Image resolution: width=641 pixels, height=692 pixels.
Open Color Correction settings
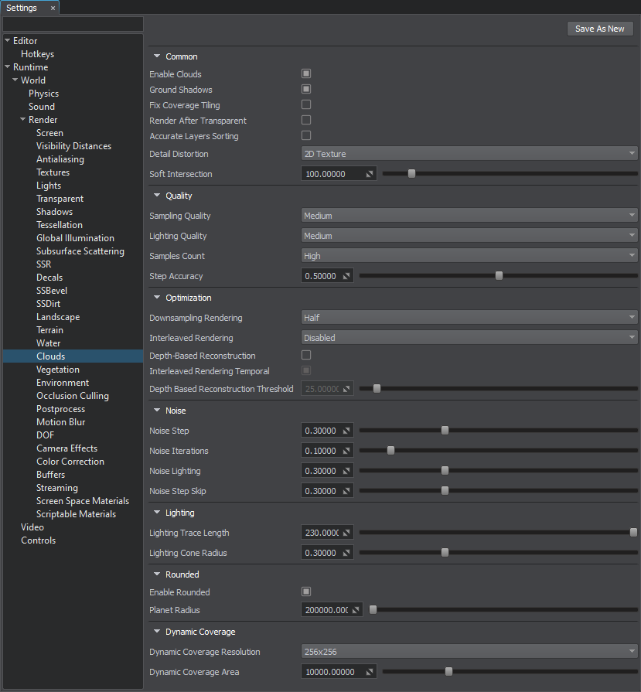pos(70,461)
